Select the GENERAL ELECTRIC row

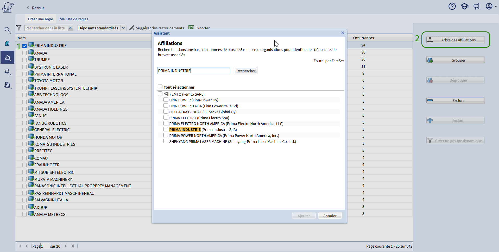[52, 130]
